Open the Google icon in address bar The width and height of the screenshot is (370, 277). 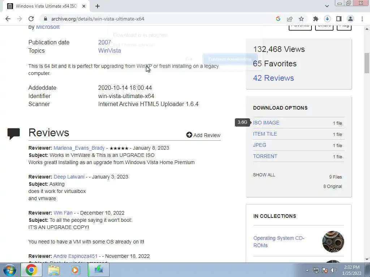pyautogui.click(x=278, y=19)
